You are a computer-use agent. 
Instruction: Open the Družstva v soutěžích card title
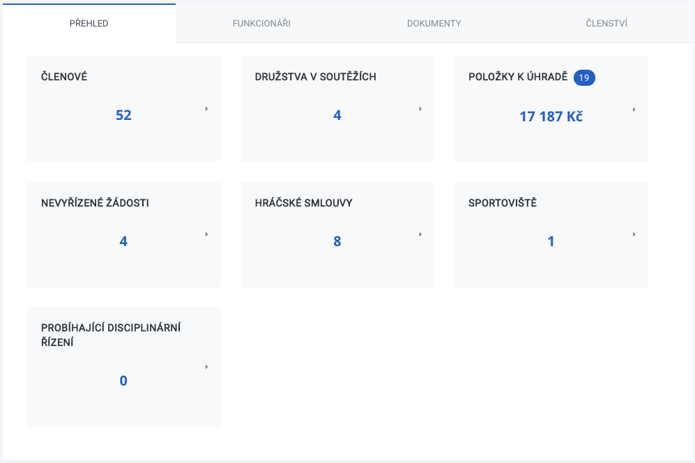[316, 76]
